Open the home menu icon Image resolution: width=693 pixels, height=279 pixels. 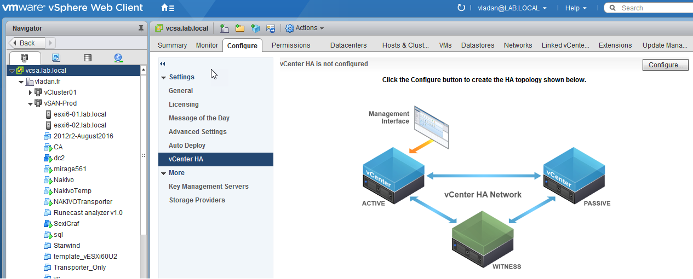(x=168, y=8)
